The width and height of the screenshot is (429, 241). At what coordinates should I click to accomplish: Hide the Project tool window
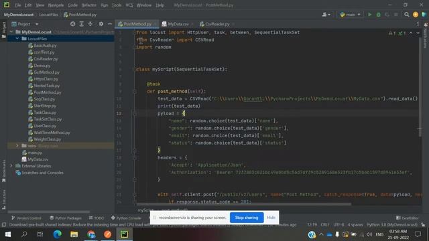click(x=110, y=24)
